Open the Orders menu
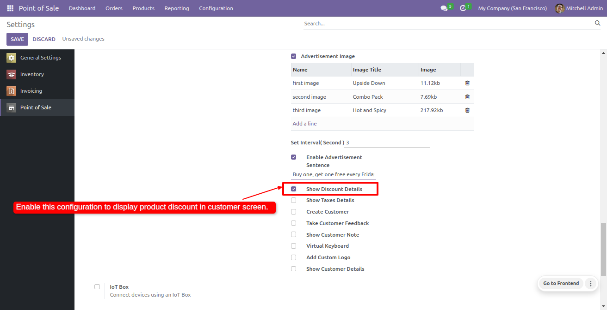Image resolution: width=607 pixels, height=310 pixels. 114,8
